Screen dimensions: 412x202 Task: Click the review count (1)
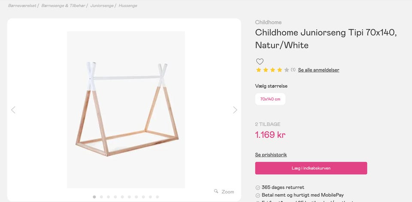[x=293, y=70]
